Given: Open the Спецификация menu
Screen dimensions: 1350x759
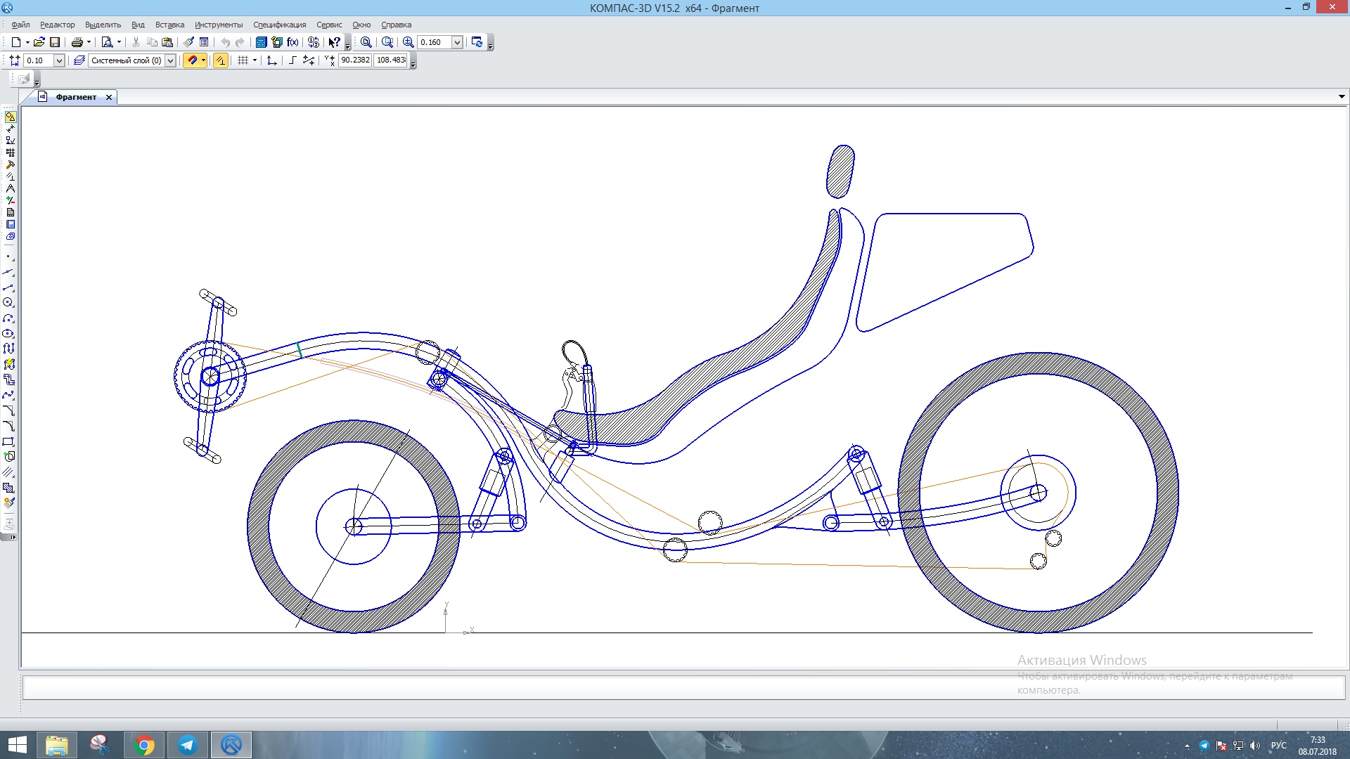Looking at the screenshot, I should [280, 25].
